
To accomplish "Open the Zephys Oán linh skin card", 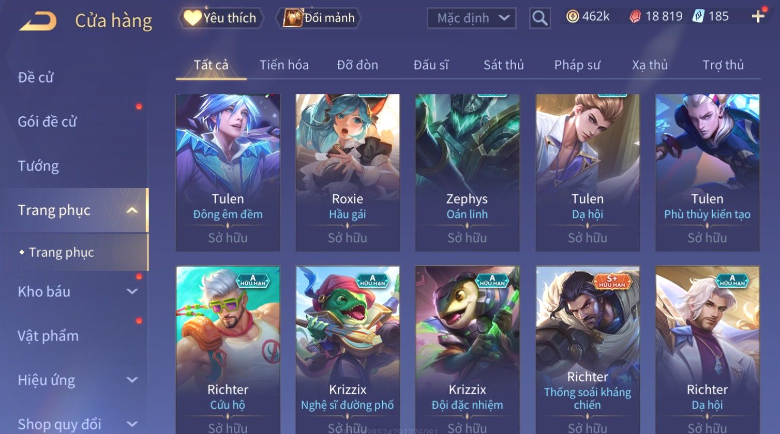I will coord(467,173).
